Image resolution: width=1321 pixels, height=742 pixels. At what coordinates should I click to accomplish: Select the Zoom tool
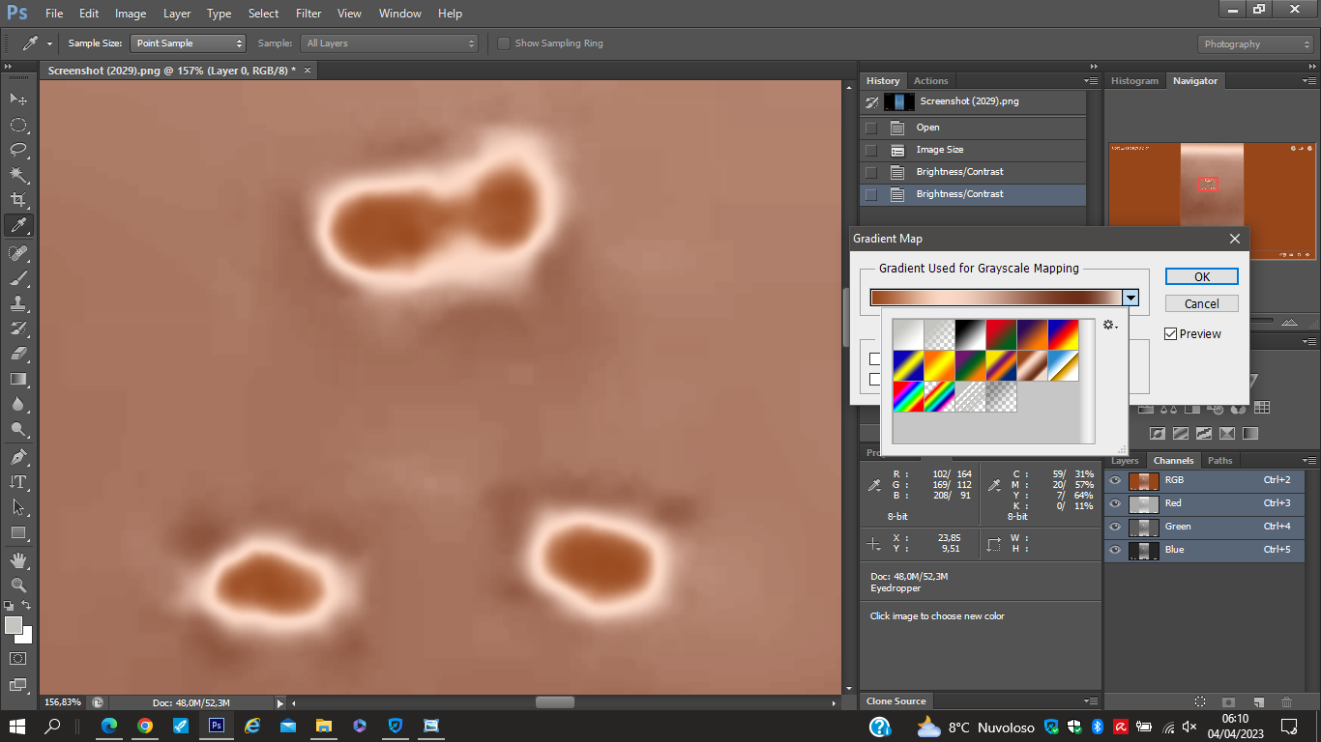pos(18,585)
